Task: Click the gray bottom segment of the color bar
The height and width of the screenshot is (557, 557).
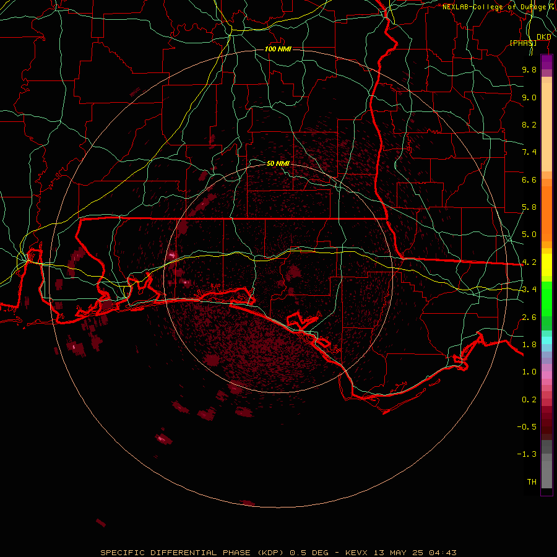Action: coord(546,471)
